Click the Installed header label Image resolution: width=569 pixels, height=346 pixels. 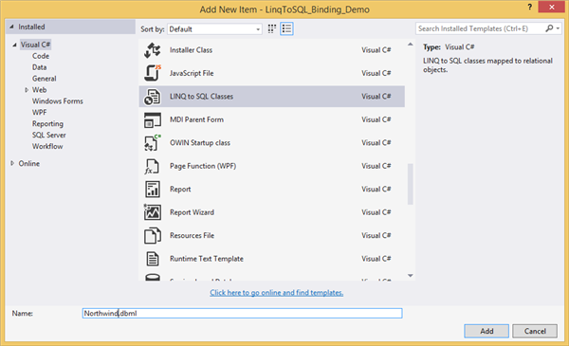click(31, 27)
